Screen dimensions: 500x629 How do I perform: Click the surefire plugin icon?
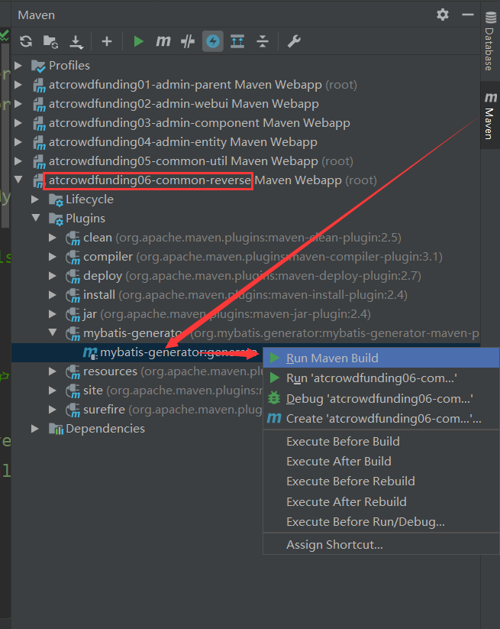pyautogui.click(x=73, y=410)
